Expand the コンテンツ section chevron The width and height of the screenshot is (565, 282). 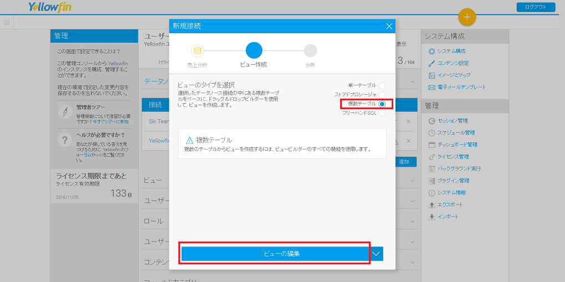point(412,262)
